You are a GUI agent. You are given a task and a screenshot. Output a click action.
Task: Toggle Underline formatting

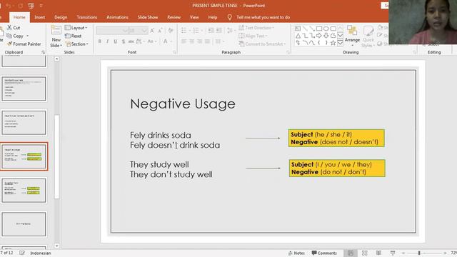pyautogui.click(x=116, y=41)
